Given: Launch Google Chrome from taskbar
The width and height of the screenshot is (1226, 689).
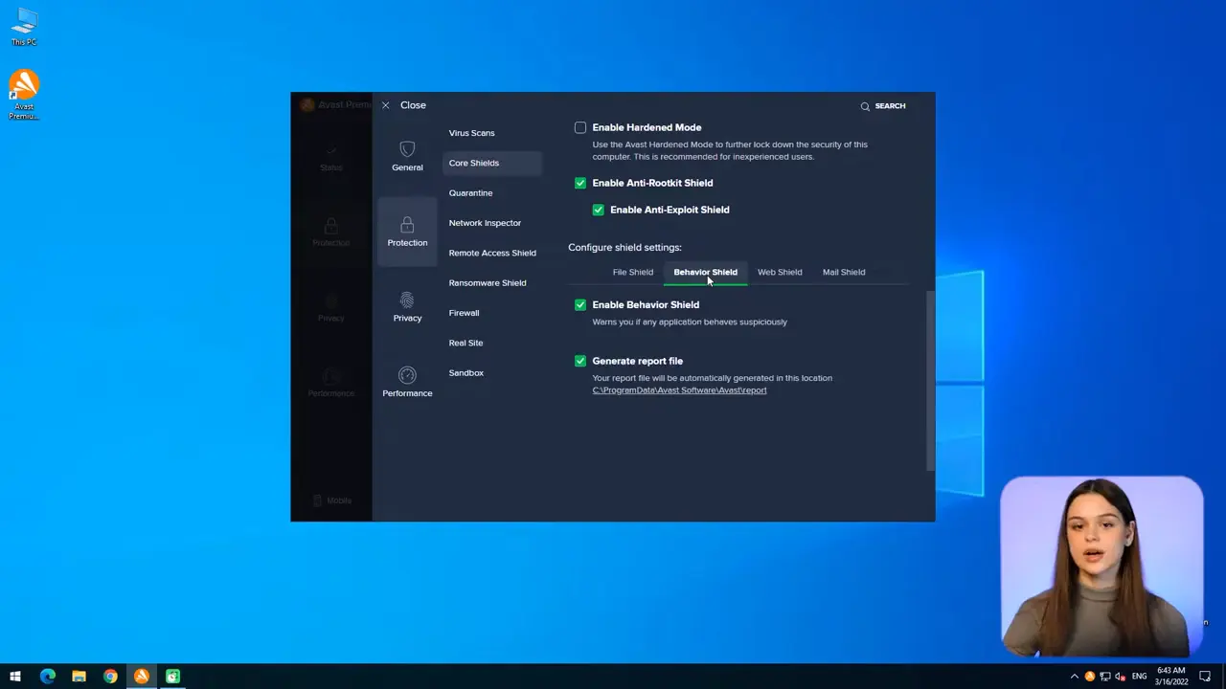Looking at the screenshot, I should [110, 677].
